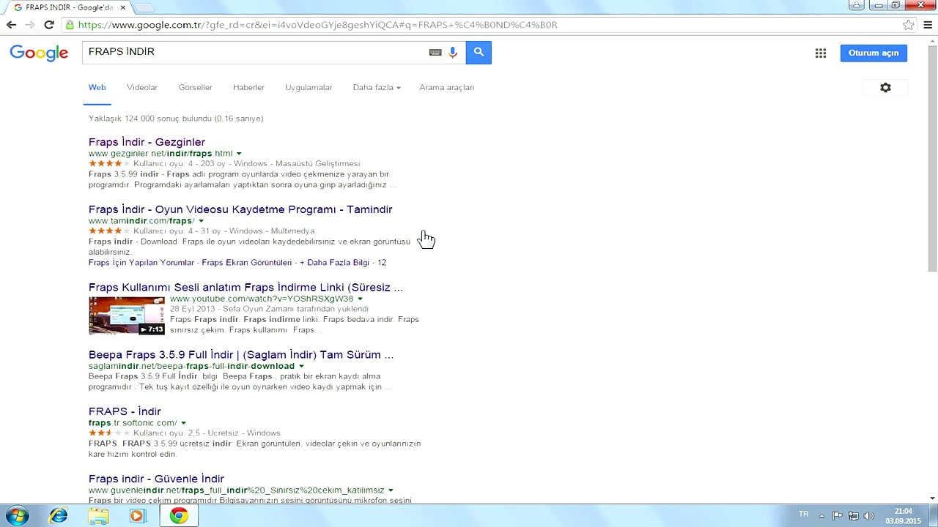Screen dimensions: 938x527
Task: Open Windows Explorer folder on taskbar
Action: [x=98, y=516]
